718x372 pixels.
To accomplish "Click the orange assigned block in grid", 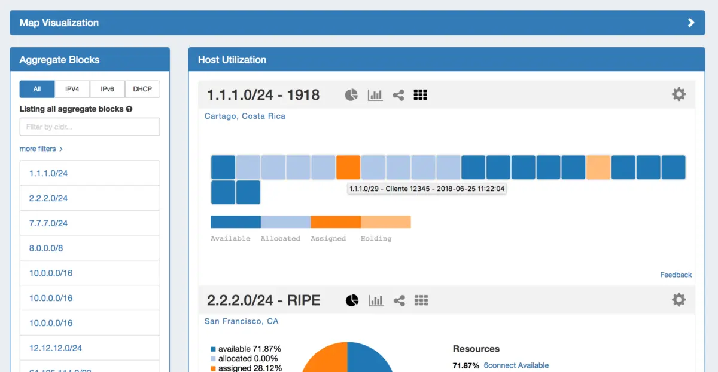I will coord(348,167).
